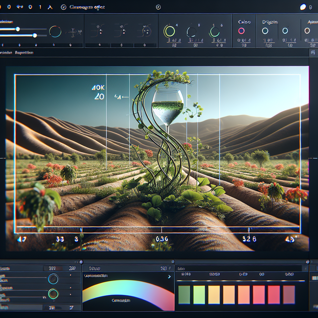Click the center circle icon in the top bar
The width and height of the screenshot is (318, 318).
tap(158, 7)
